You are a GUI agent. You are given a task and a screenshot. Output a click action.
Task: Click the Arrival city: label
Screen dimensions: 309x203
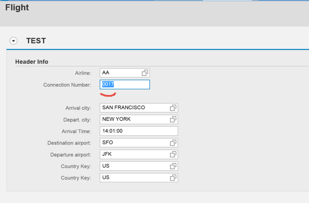point(78,108)
